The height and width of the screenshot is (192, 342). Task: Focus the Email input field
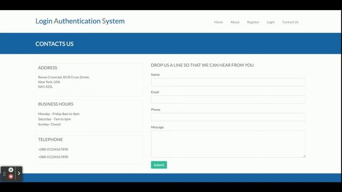pos(228,100)
